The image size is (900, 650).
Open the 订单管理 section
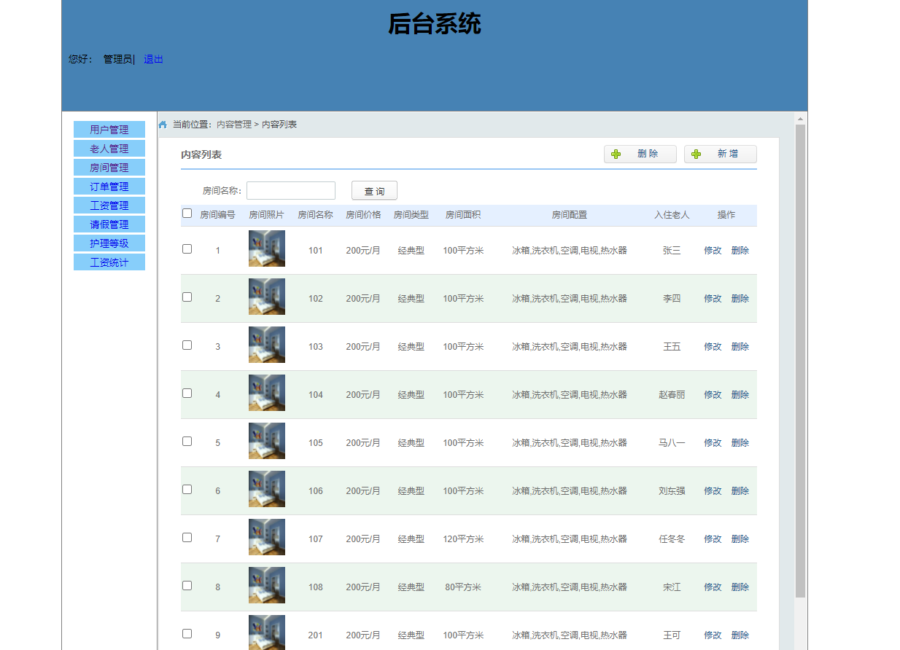pos(109,186)
